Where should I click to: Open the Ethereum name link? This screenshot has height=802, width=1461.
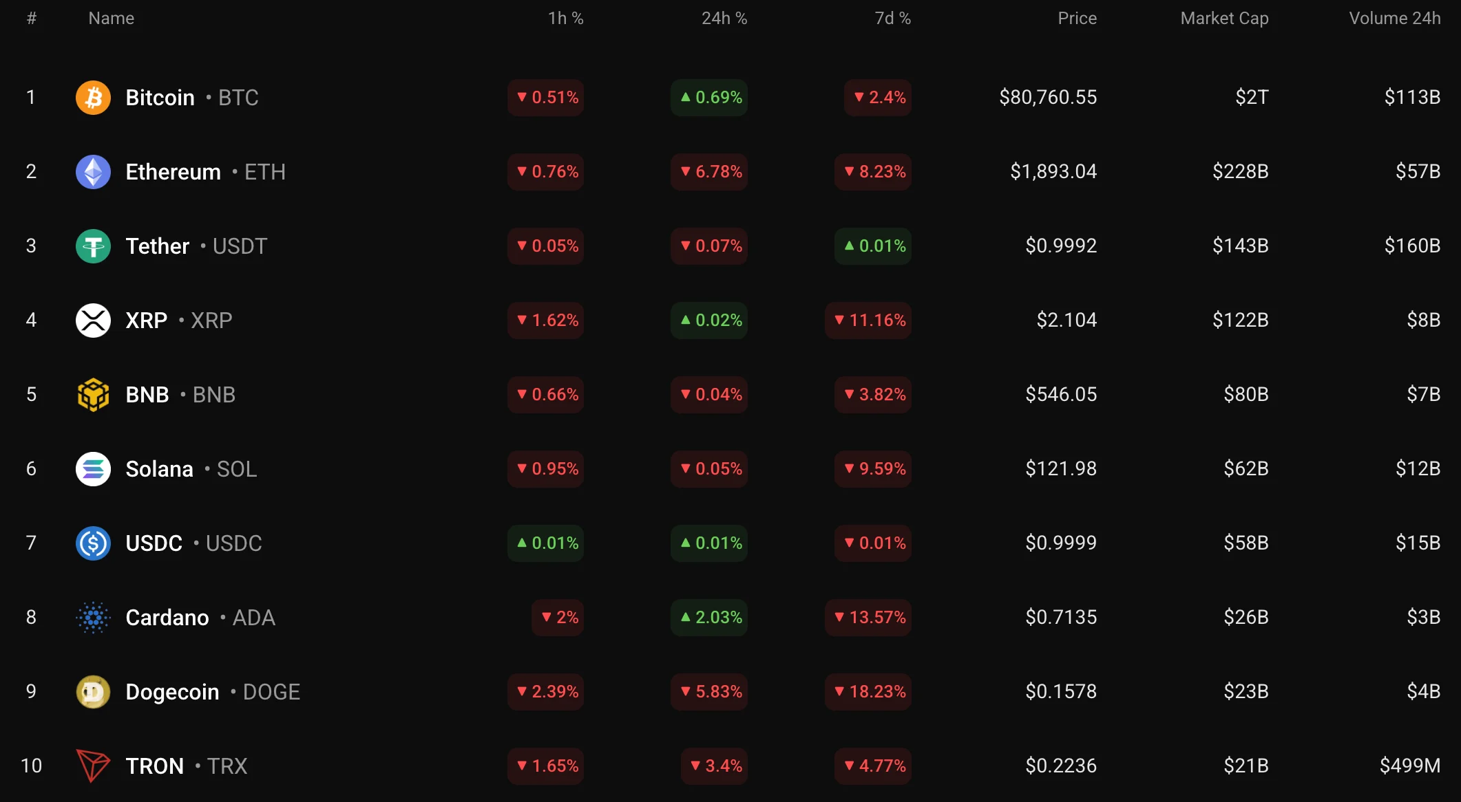point(173,172)
